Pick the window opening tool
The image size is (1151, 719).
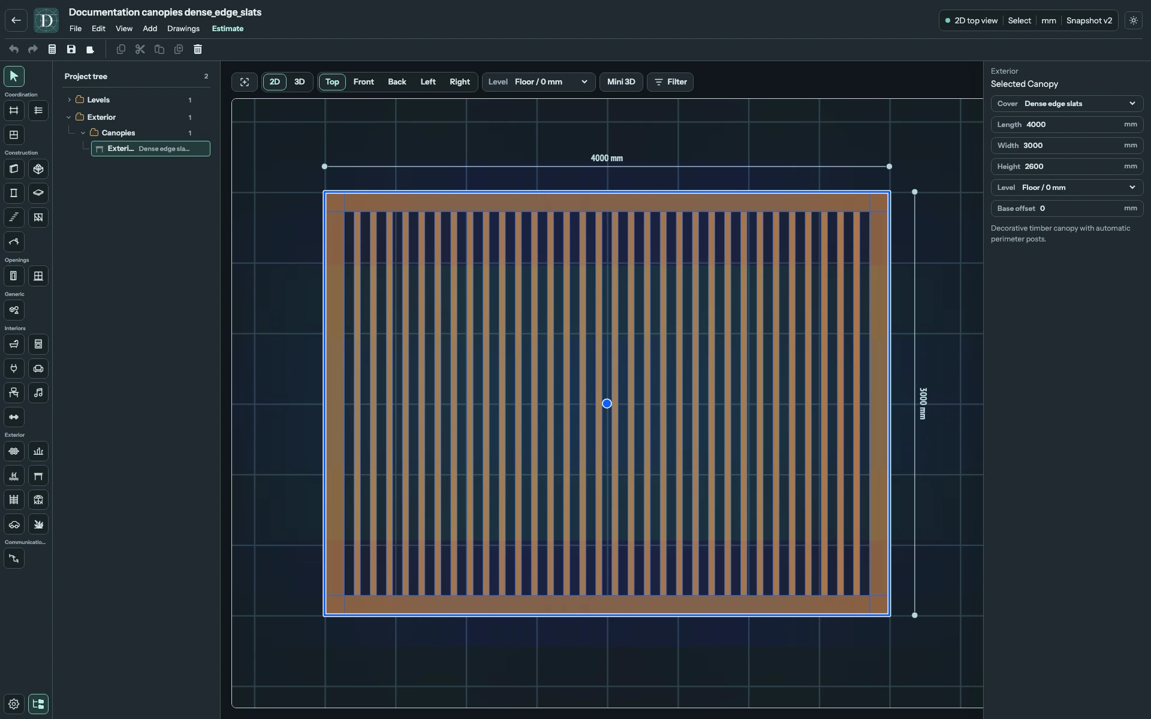point(38,276)
